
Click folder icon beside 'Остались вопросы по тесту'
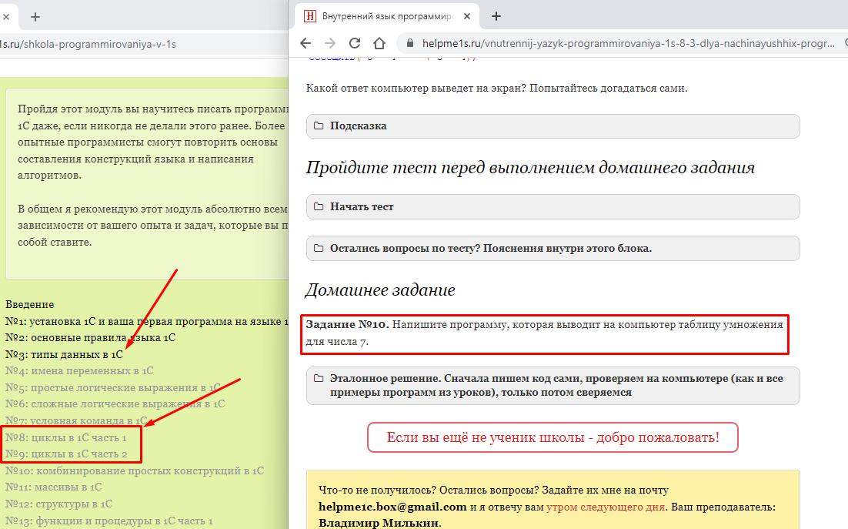coord(319,248)
